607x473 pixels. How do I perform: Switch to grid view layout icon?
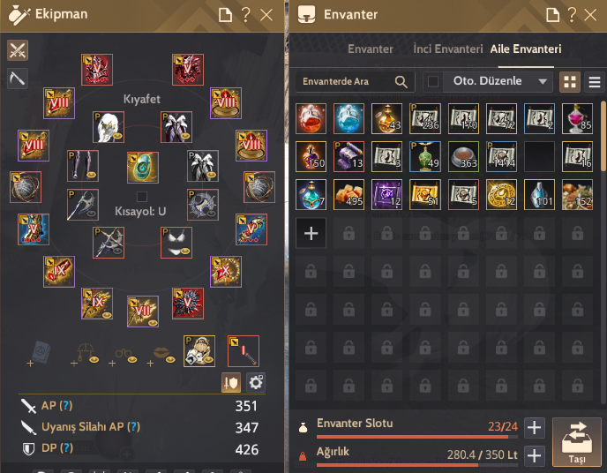pos(570,82)
